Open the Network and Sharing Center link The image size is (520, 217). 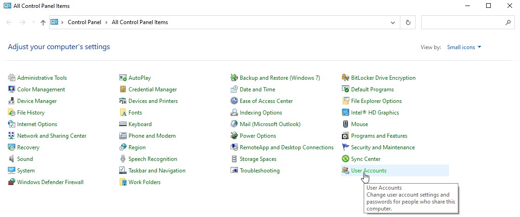(x=51, y=136)
